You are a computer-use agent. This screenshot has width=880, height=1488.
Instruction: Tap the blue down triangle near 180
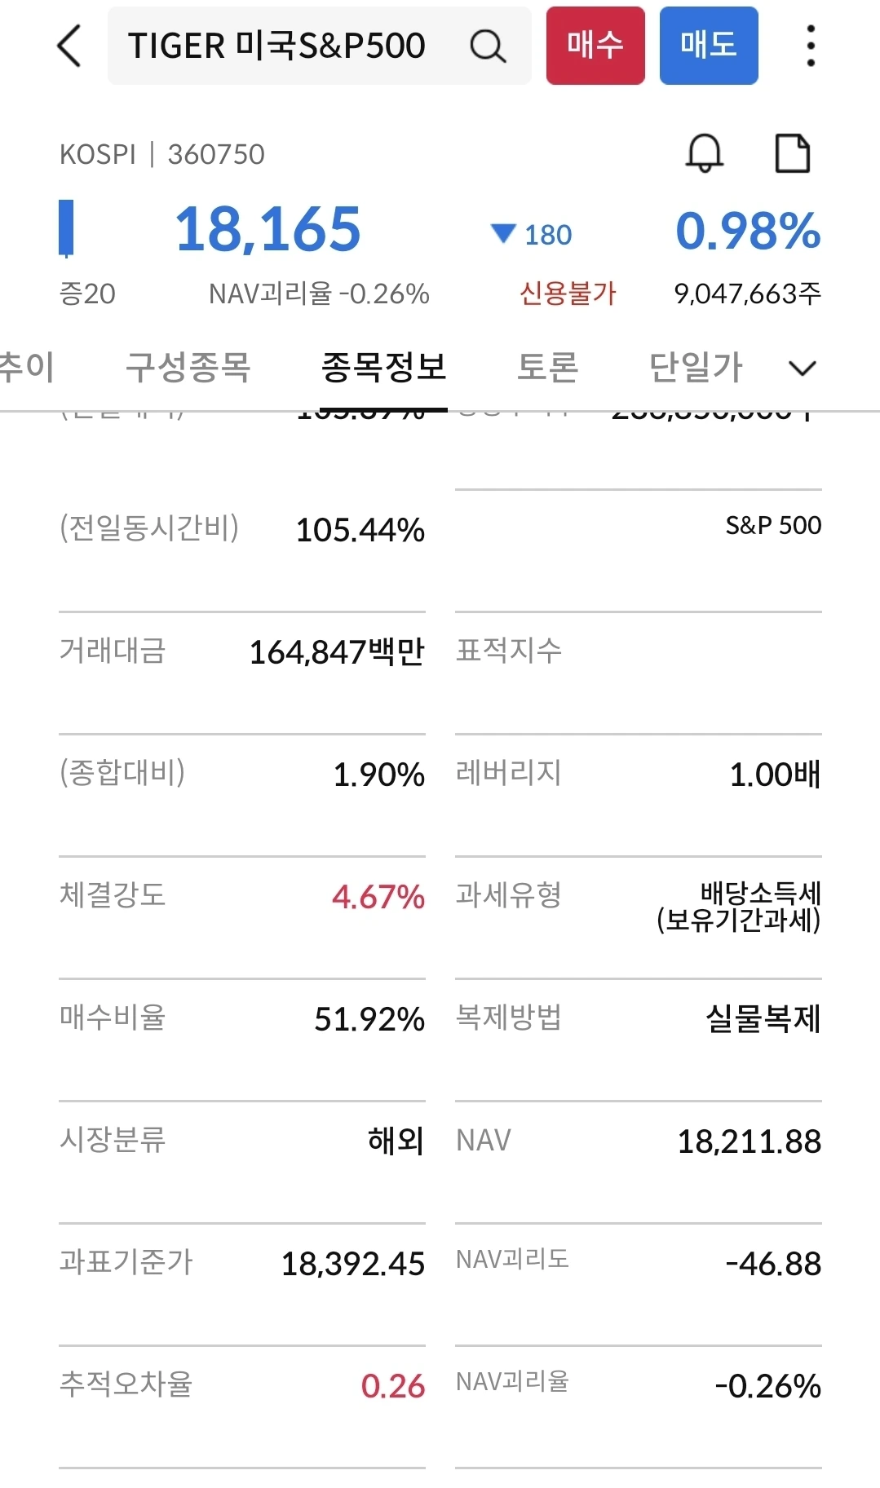point(503,234)
